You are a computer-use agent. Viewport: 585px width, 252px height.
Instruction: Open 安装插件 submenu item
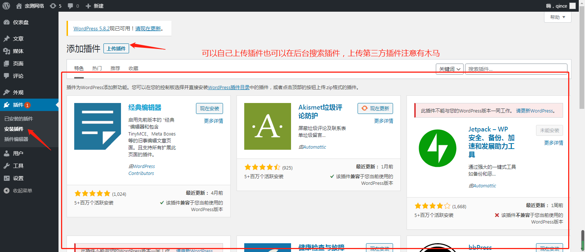point(14,129)
